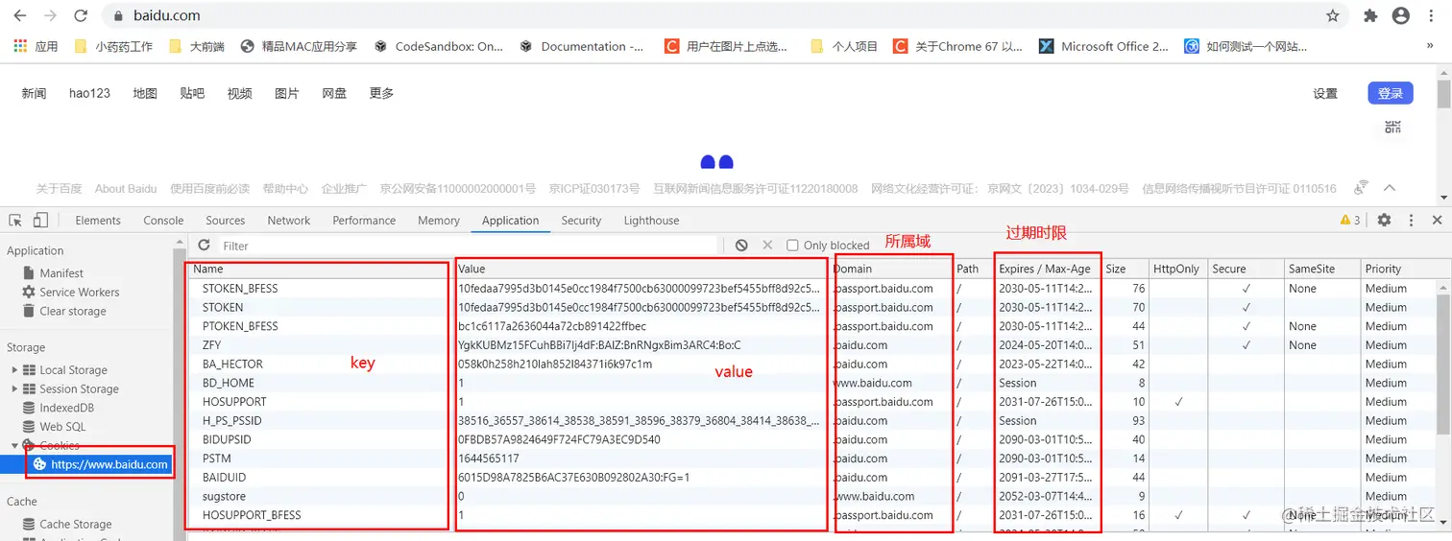
Task: Enable the Only blocked checkbox
Action: [x=792, y=246]
